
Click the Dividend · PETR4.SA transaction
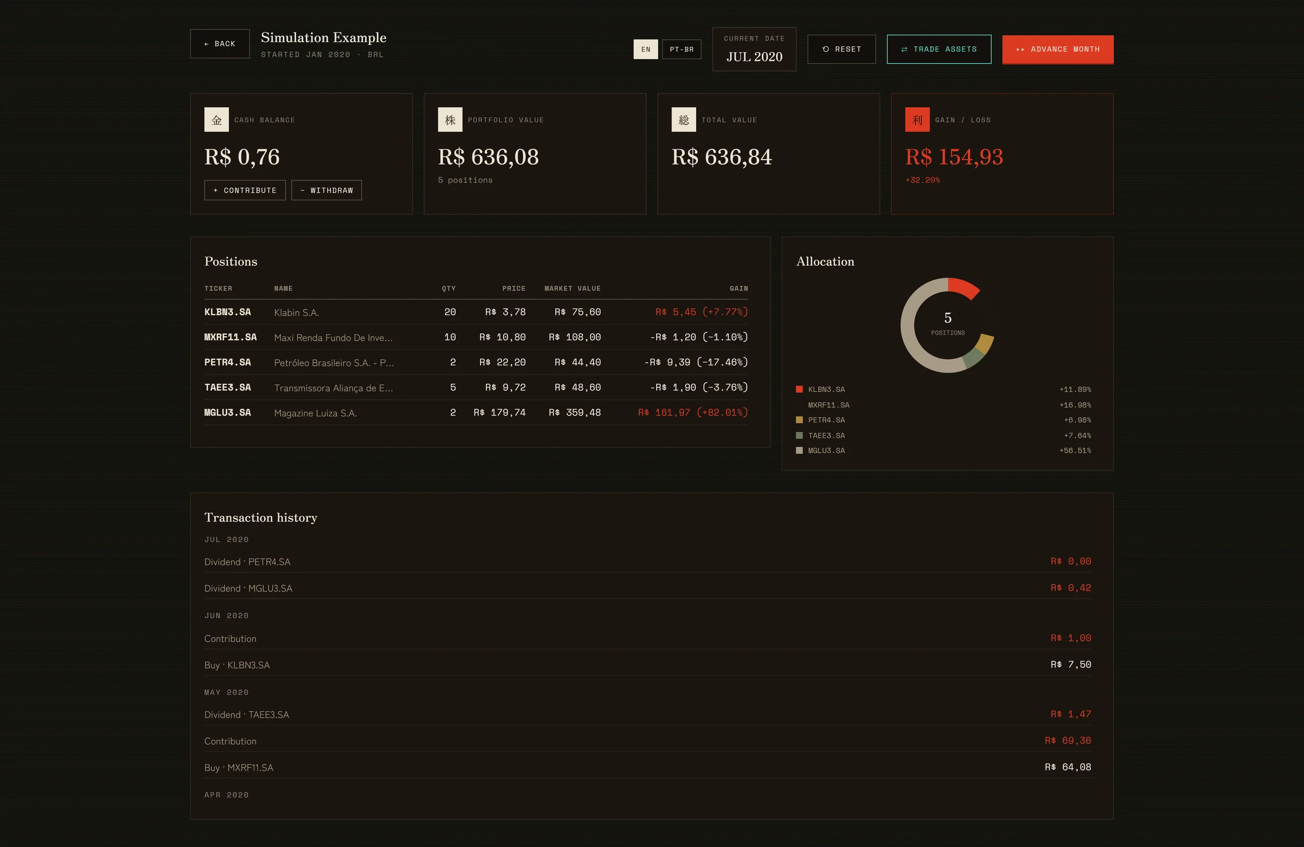point(648,562)
